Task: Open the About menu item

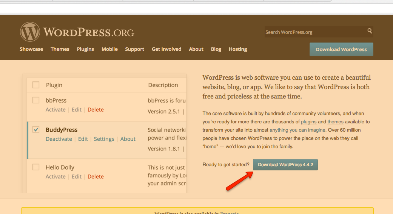Action: coord(196,49)
